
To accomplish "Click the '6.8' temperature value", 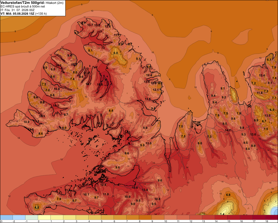I will pyautogui.click(x=228, y=195).
